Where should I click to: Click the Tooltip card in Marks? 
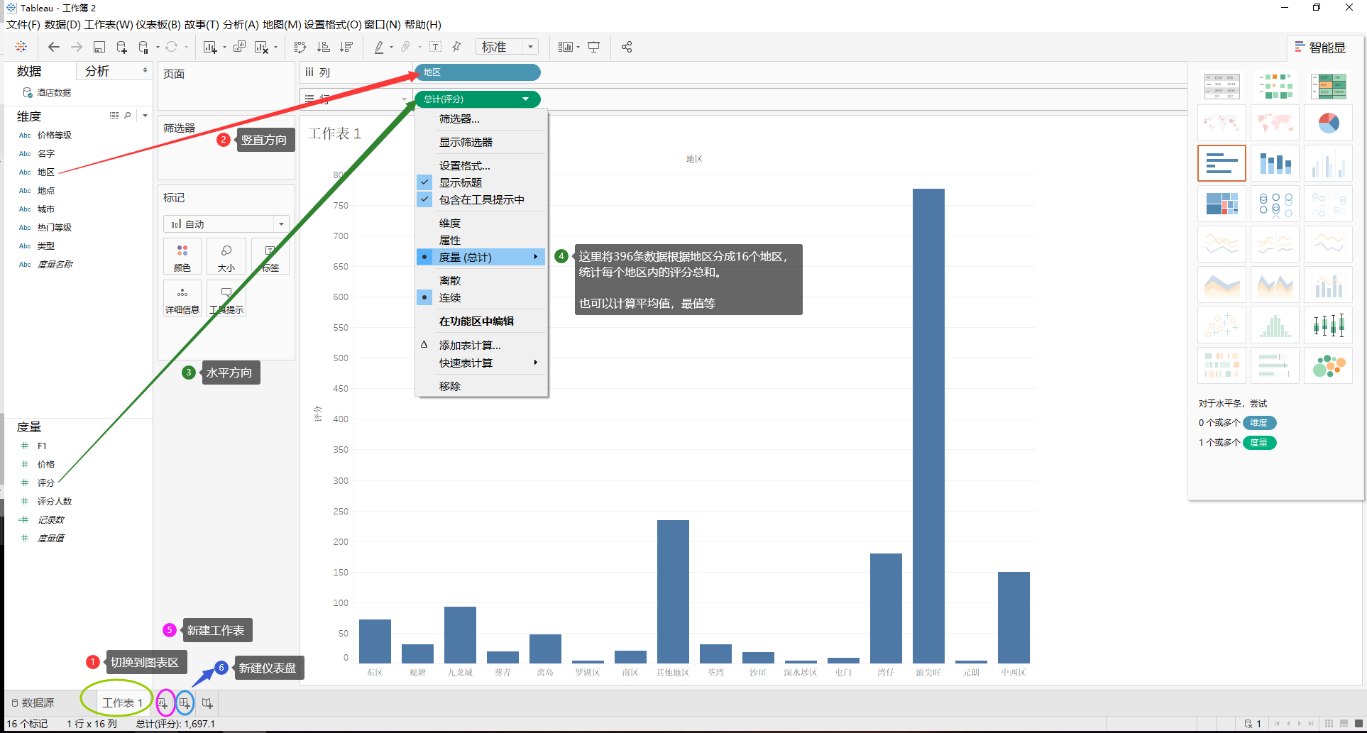pyautogui.click(x=226, y=299)
